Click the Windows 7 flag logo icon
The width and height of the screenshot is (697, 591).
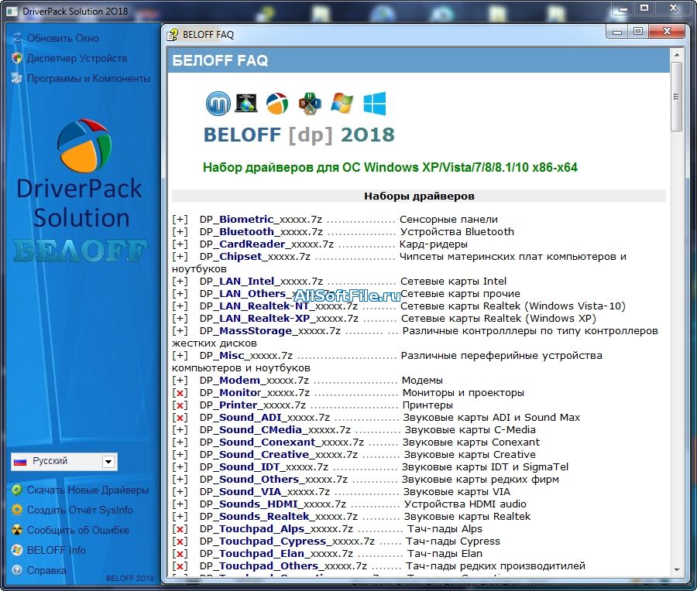point(342,103)
